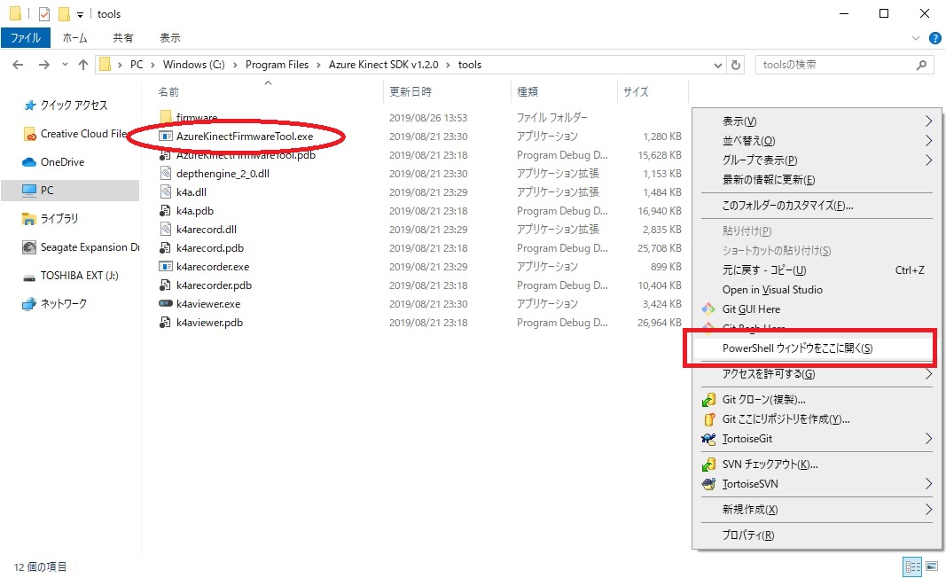Select OneDrive in navigation pane
The image size is (946, 578).
pos(62,161)
